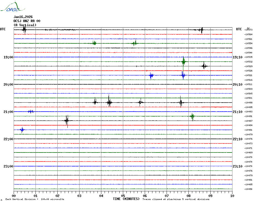Click the 21:00 time marker
Viewport: 254px width, 203px height.
(x=8, y=112)
